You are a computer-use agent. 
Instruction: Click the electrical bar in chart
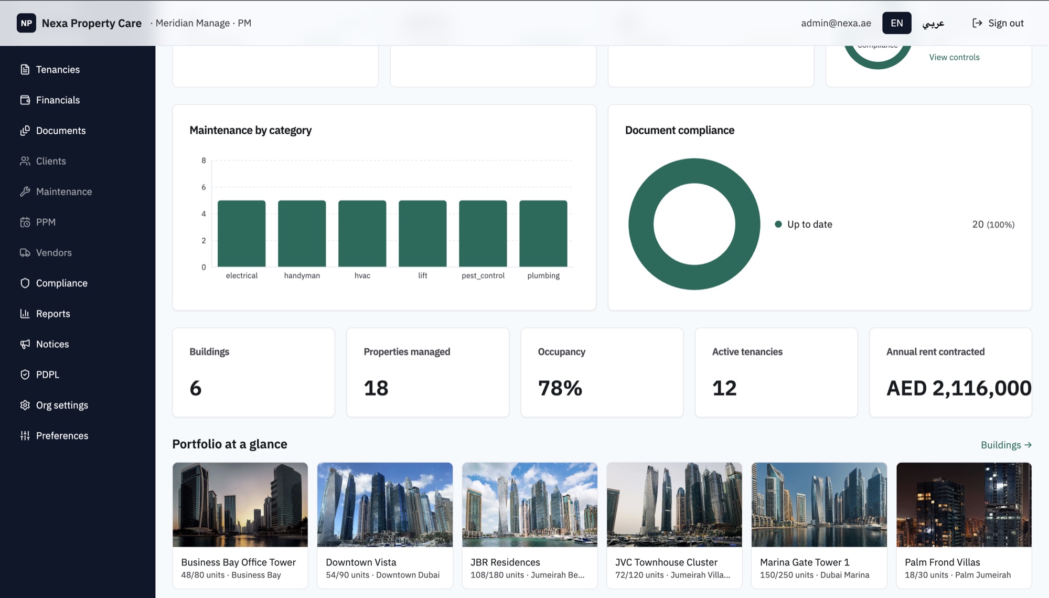coord(241,233)
